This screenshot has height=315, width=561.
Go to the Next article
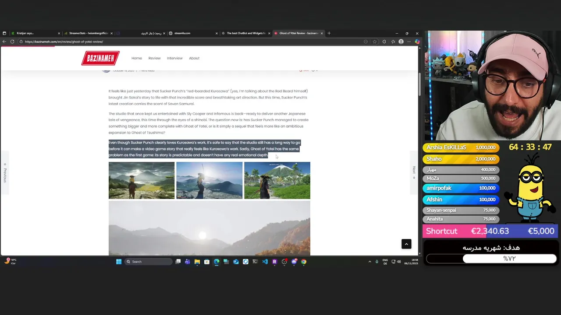point(414,172)
